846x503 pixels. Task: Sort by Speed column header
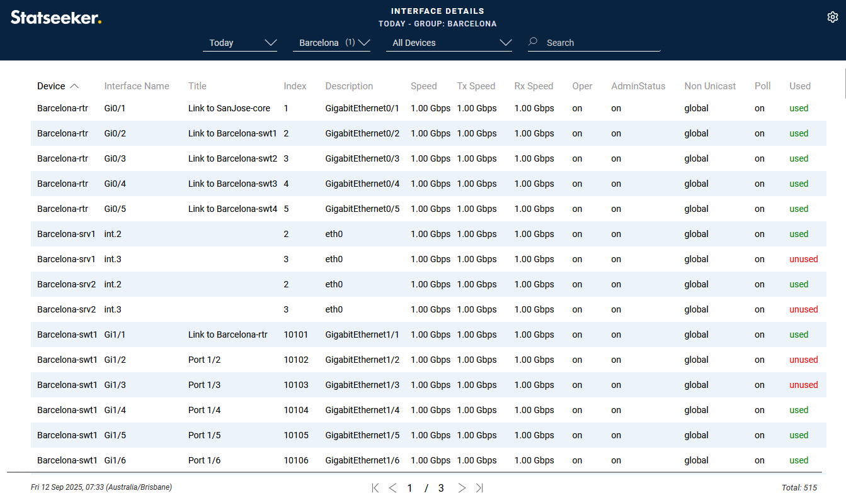point(423,86)
